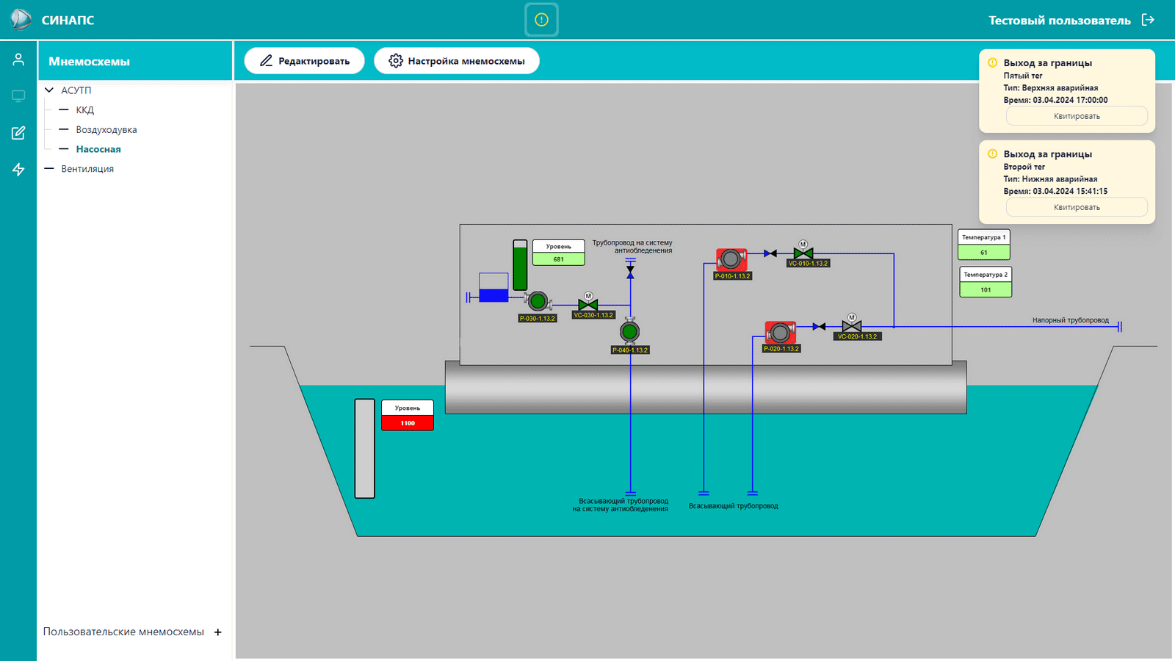Click Пользовательские мнемосхемы label
Image resolution: width=1175 pixels, height=661 pixels.
(123, 632)
